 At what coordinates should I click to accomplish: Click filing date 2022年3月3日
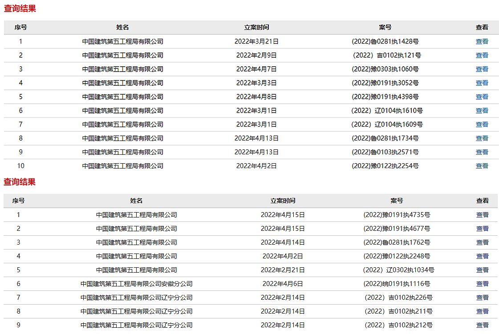click(x=256, y=83)
